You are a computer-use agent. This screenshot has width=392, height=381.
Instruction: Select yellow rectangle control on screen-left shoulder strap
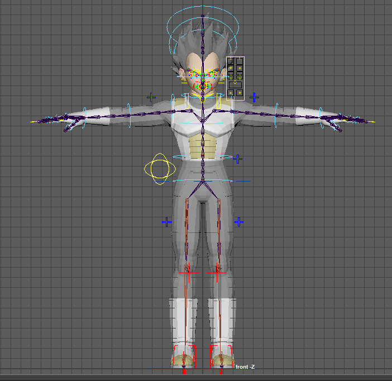pyautogui.click(x=187, y=101)
